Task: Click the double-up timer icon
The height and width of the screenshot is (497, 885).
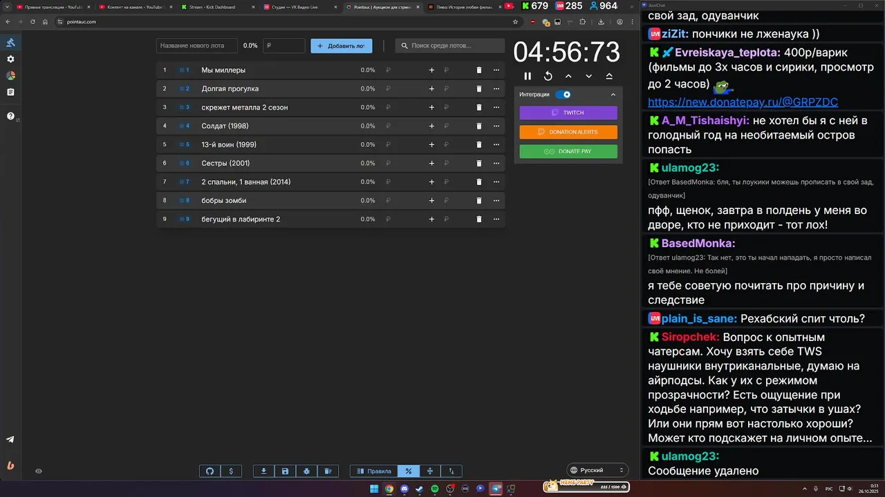Action: pyautogui.click(x=609, y=77)
